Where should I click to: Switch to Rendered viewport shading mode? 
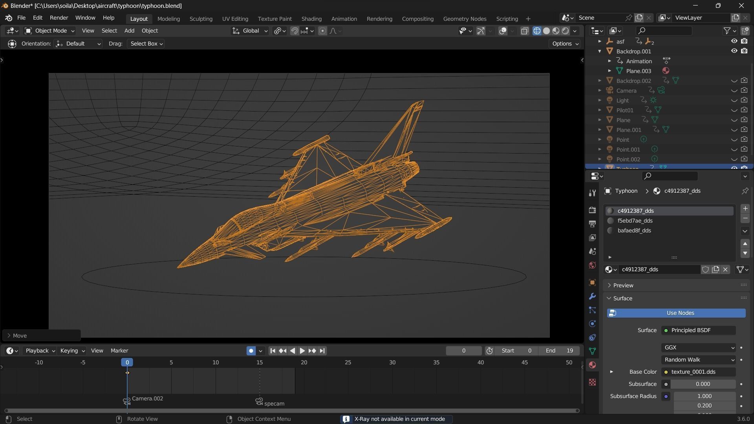click(565, 31)
